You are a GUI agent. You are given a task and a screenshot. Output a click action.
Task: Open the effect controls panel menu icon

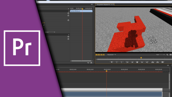(92, 4)
